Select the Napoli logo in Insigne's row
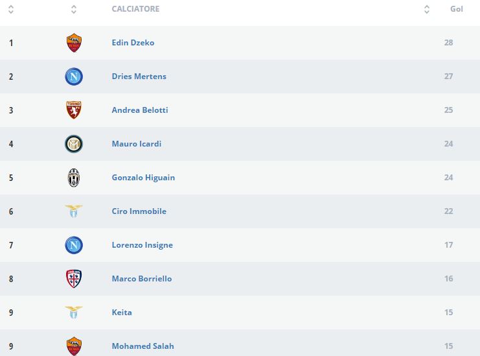480x356 pixels. [74, 245]
